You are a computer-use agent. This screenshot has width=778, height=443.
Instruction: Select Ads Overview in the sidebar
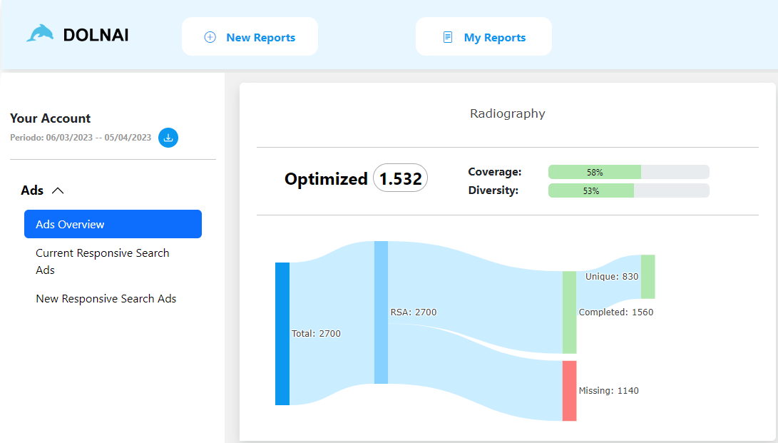coord(113,224)
